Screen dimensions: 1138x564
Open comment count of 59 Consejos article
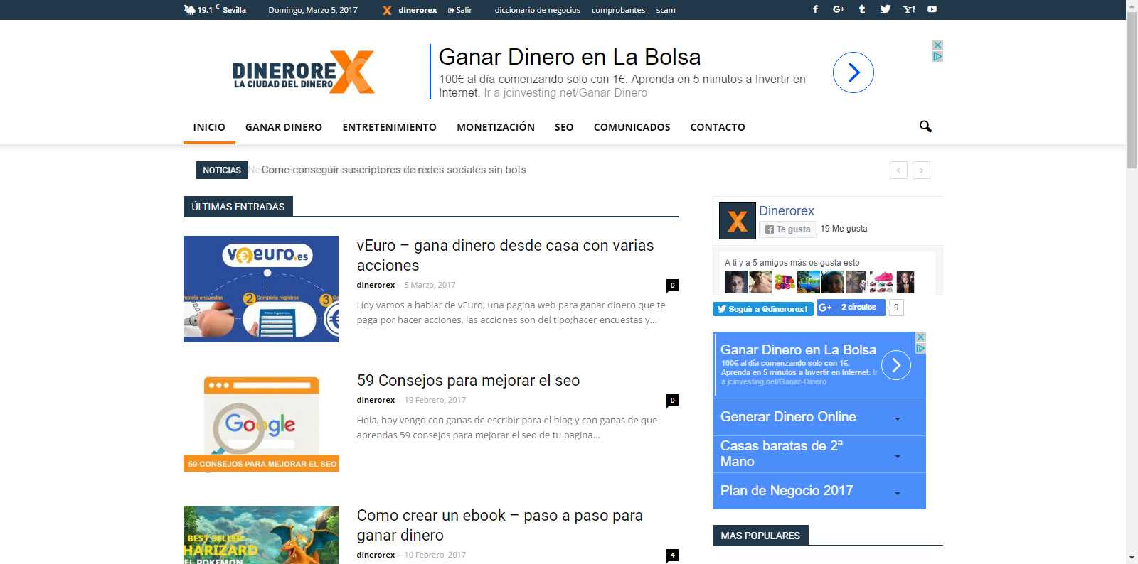(x=672, y=401)
